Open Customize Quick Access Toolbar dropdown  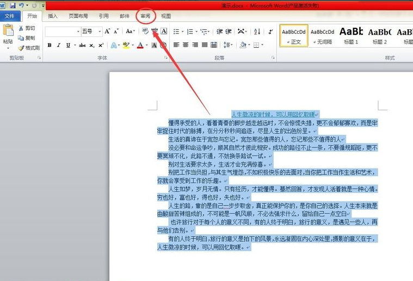click(x=43, y=5)
